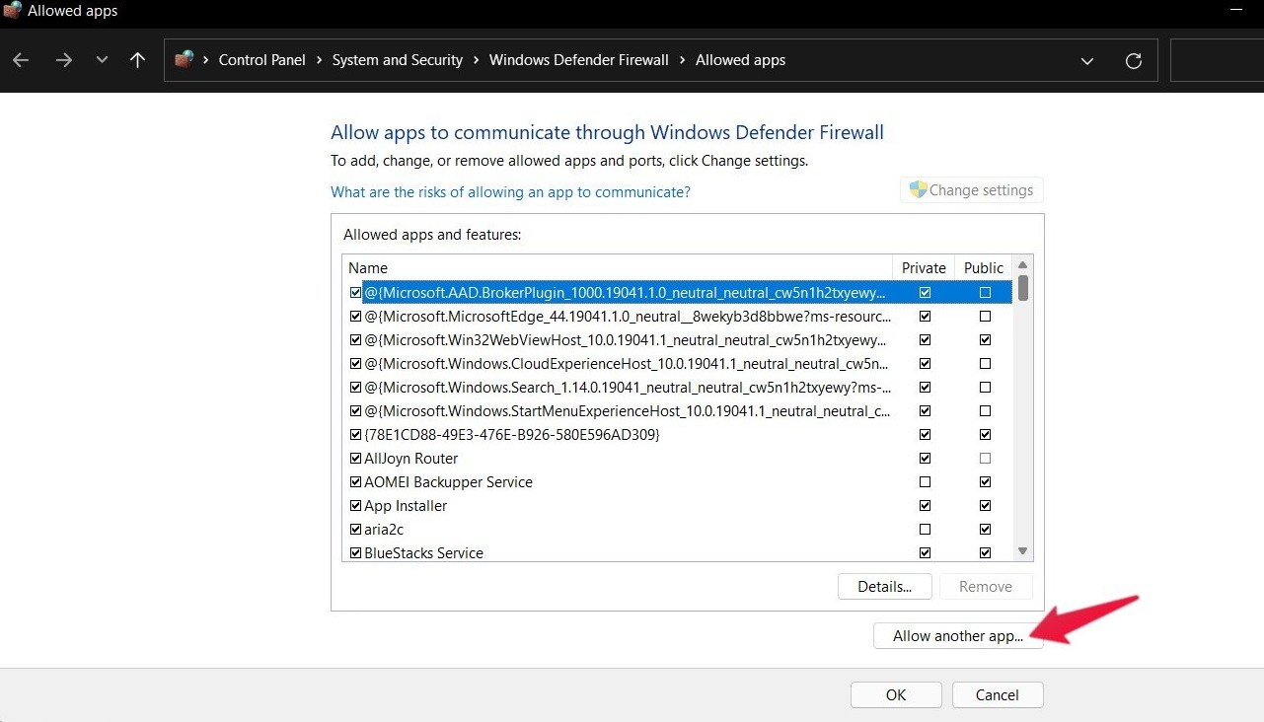Sort list by the Name column header
Screen dimensions: 1264x722
pyautogui.click(x=617, y=268)
